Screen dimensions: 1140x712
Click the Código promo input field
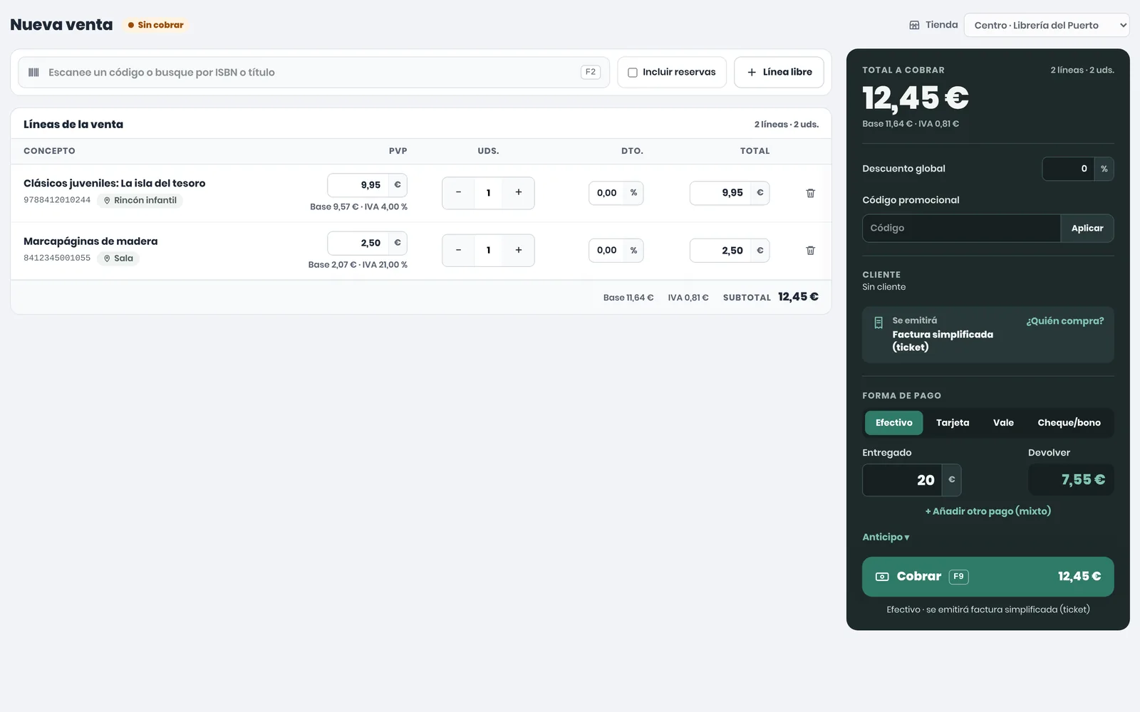[961, 229]
